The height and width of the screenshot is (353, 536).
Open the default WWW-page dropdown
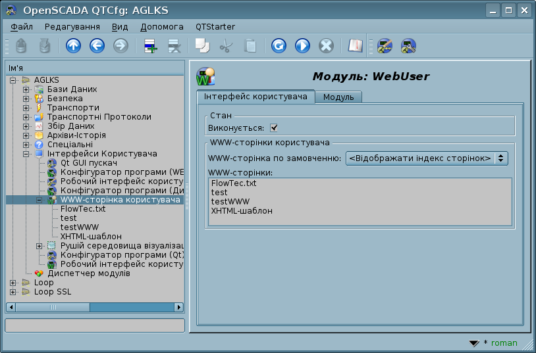(427, 158)
